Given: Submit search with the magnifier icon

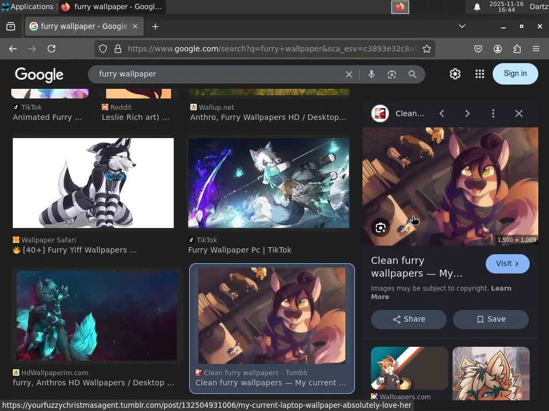Looking at the screenshot, I should point(412,74).
